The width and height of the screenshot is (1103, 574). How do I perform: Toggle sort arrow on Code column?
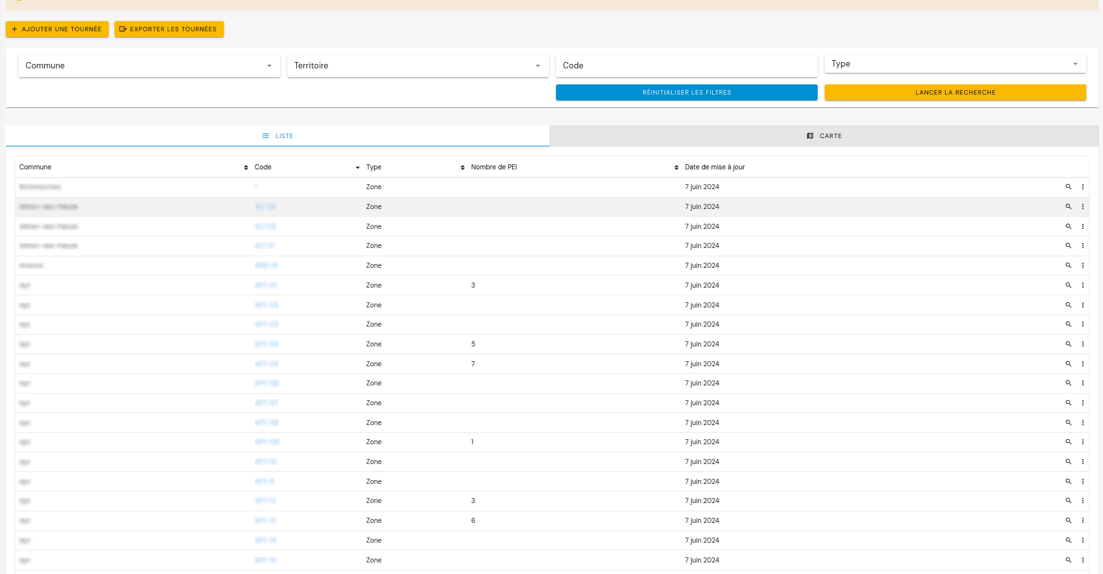pyautogui.click(x=358, y=167)
